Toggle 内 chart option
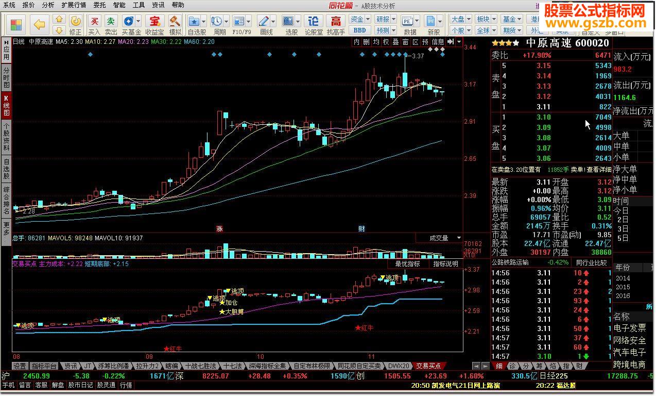This screenshot has height=396, width=656. coord(357,42)
